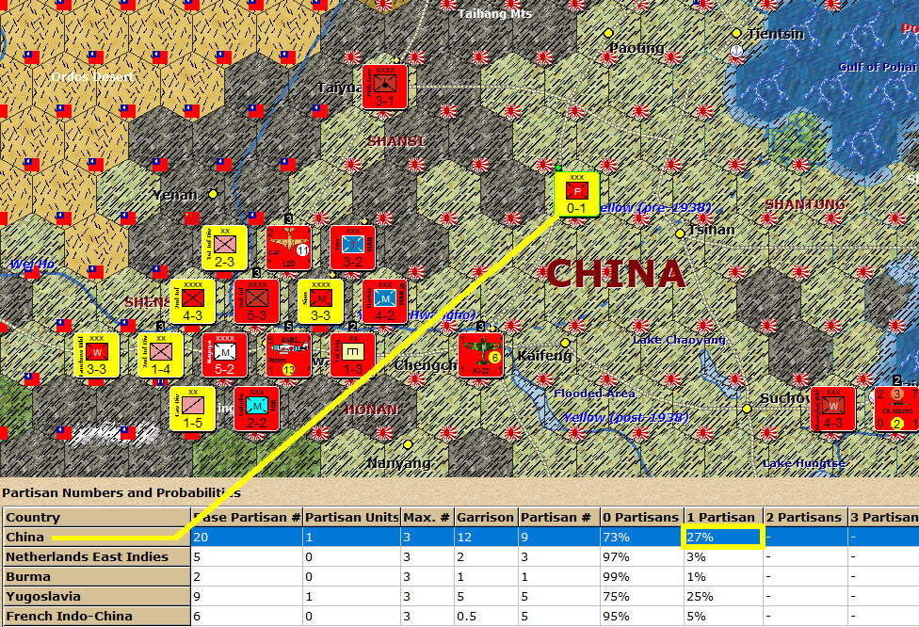The width and height of the screenshot is (919, 627).
Task: Click the Nanyang city dot
Action: pos(408,444)
